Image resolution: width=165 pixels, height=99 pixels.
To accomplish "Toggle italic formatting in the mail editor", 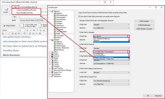I will [37, 30].
